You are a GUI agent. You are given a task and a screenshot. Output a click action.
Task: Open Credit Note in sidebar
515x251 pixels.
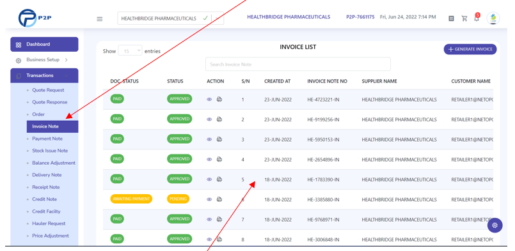[x=44, y=199]
